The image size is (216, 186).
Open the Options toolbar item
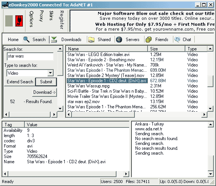tap(31, 19)
